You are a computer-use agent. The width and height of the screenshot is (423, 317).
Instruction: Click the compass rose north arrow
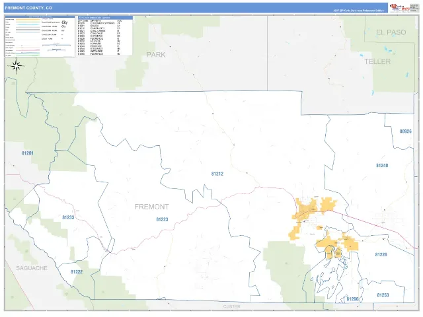[x=16, y=65]
